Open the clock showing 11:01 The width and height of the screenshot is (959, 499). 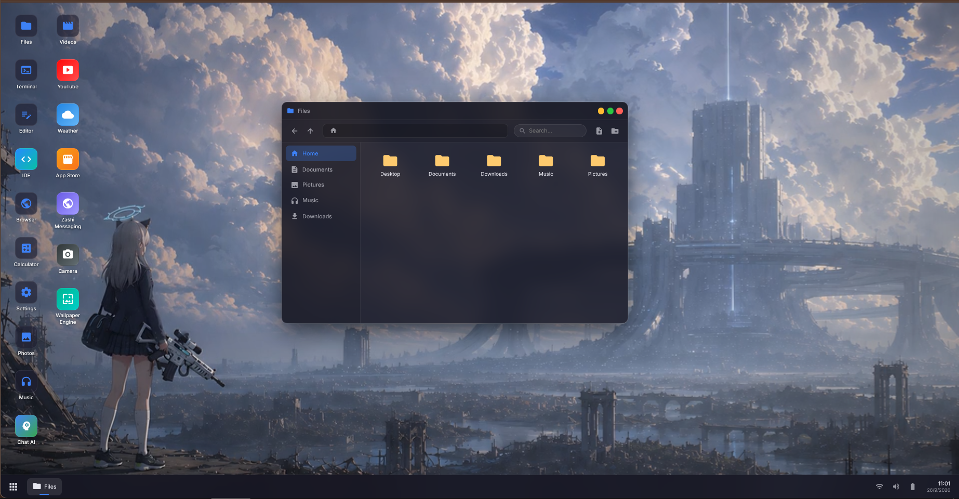click(x=939, y=487)
